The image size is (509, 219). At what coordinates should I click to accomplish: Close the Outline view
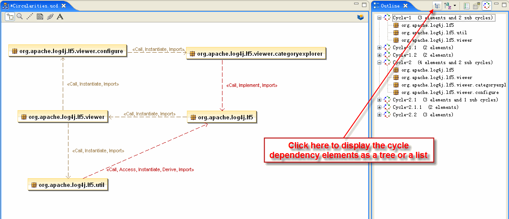[x=405, y=6]
